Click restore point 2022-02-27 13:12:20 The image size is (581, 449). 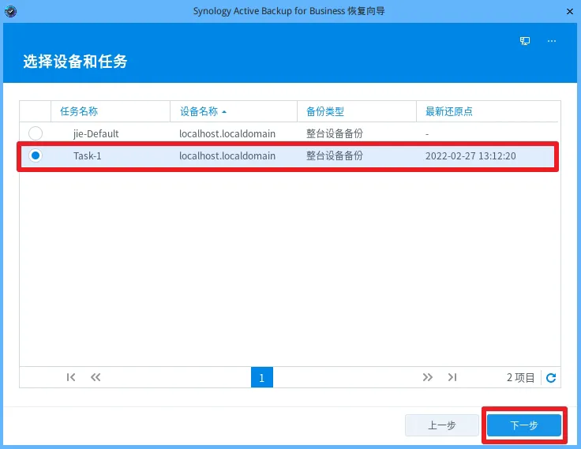(x=470, y=156)
